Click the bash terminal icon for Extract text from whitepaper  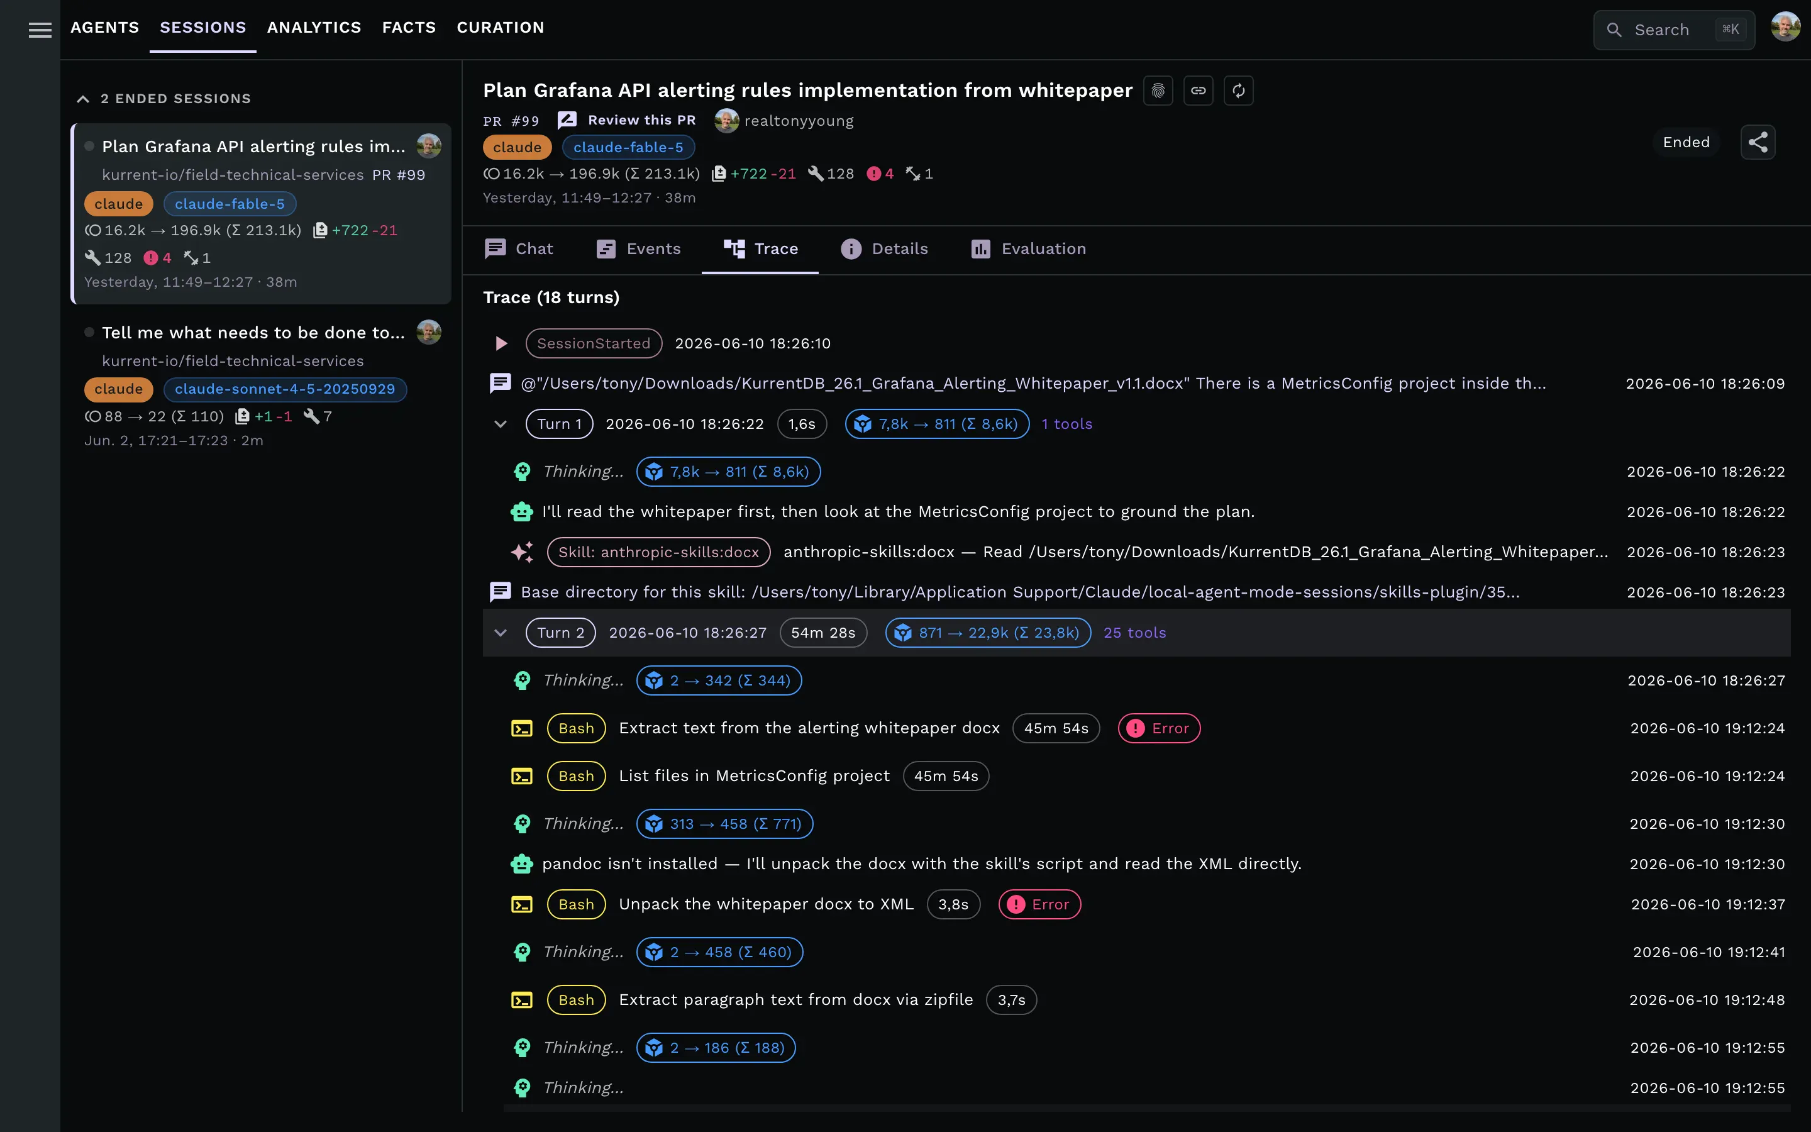(521, 728)
